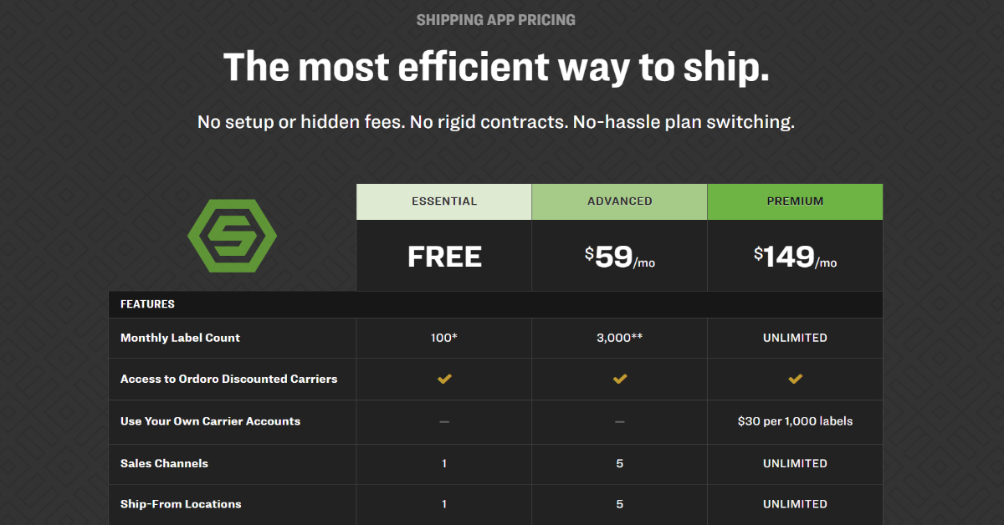Click the Advanced plan own-carrier dash

tap(620, 421)
